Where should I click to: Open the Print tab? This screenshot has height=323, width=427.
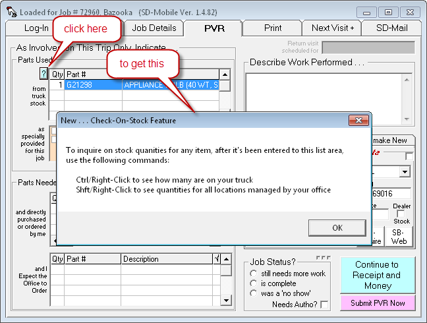coord(272,28)
